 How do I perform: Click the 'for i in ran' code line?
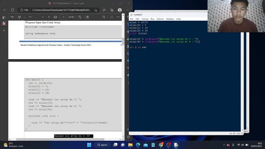pyautogui.click(x=138, y=47)
